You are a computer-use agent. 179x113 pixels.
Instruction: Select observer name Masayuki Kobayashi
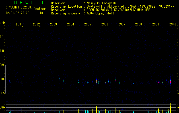[x=102, y=3]
